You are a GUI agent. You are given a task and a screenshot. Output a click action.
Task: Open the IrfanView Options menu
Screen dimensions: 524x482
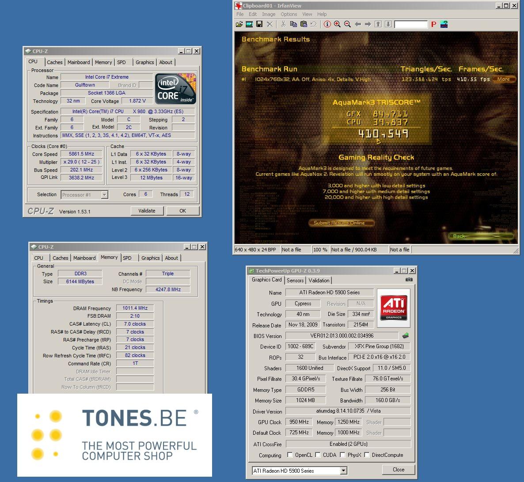click(289, 14)
